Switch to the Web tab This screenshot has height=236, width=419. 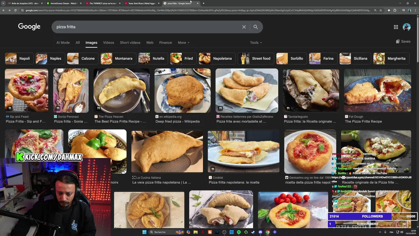[150, 43]
